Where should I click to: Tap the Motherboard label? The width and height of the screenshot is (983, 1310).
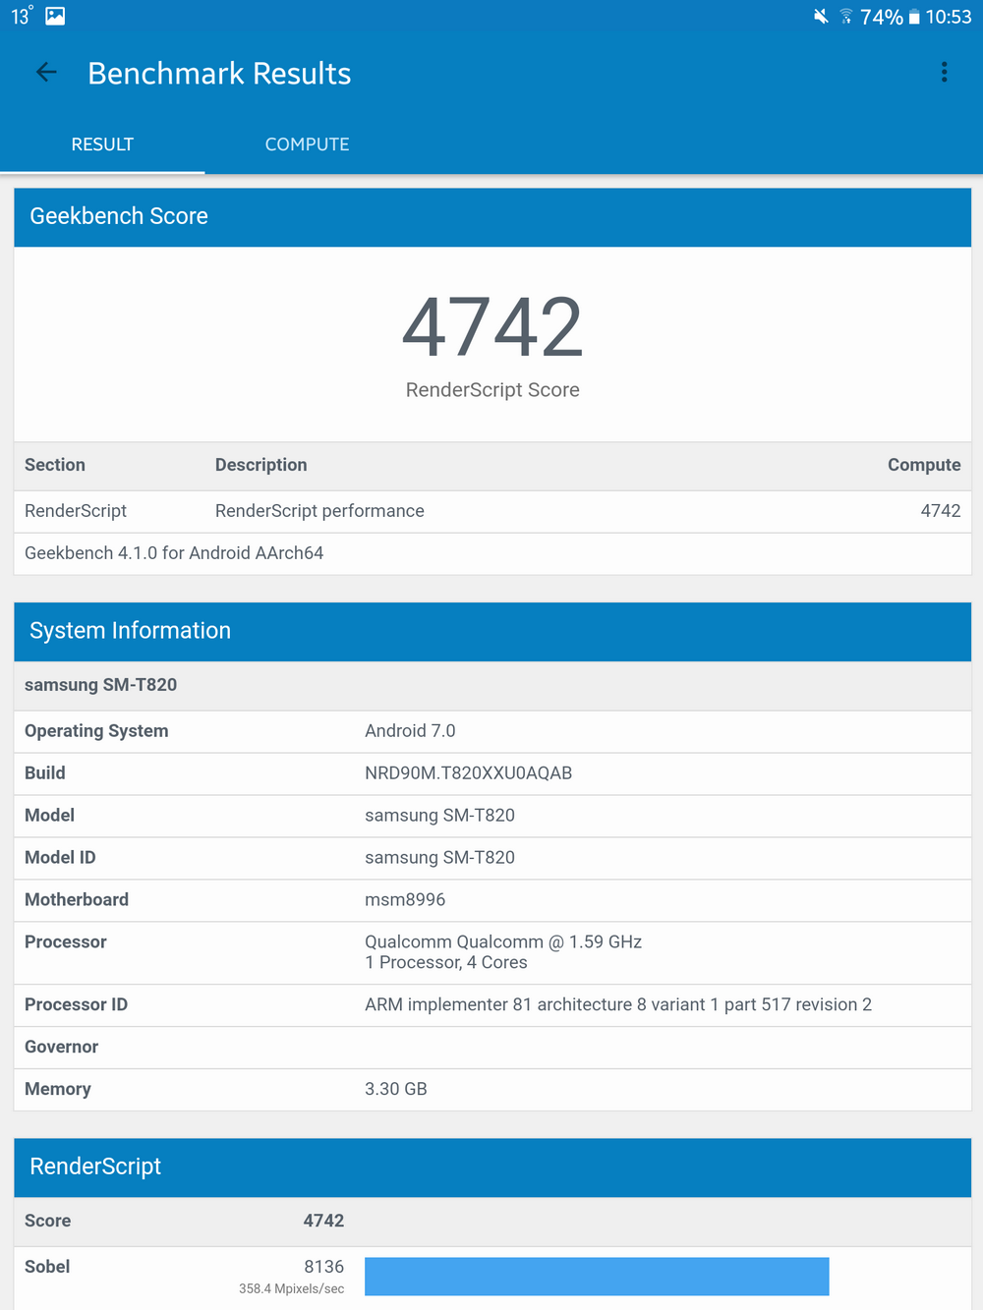point(77,900)
